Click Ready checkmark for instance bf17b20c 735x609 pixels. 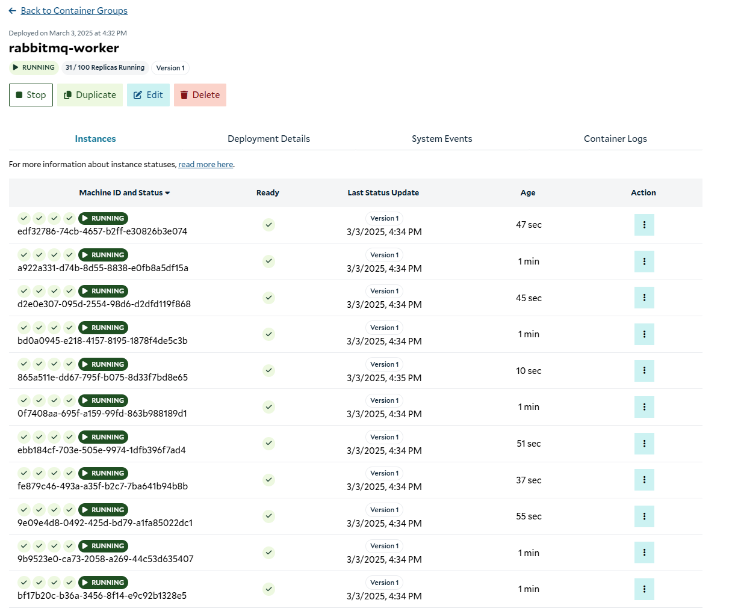pos(269,589)
